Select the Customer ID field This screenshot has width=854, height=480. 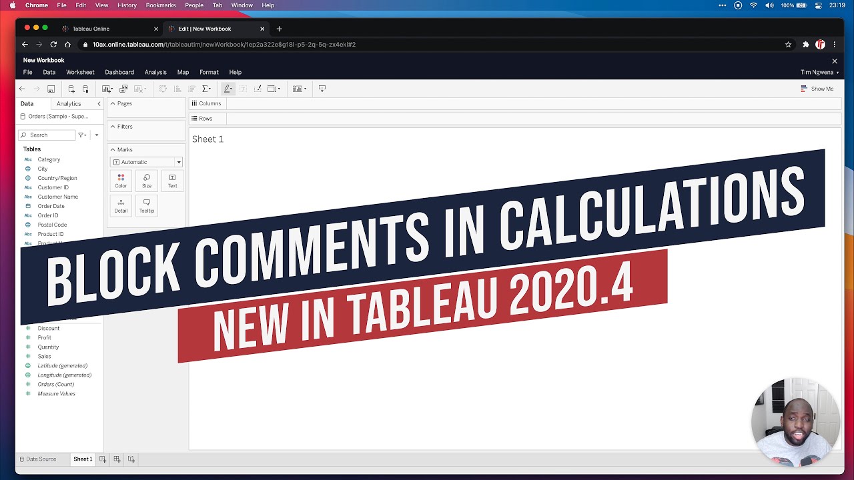point(53,187)
